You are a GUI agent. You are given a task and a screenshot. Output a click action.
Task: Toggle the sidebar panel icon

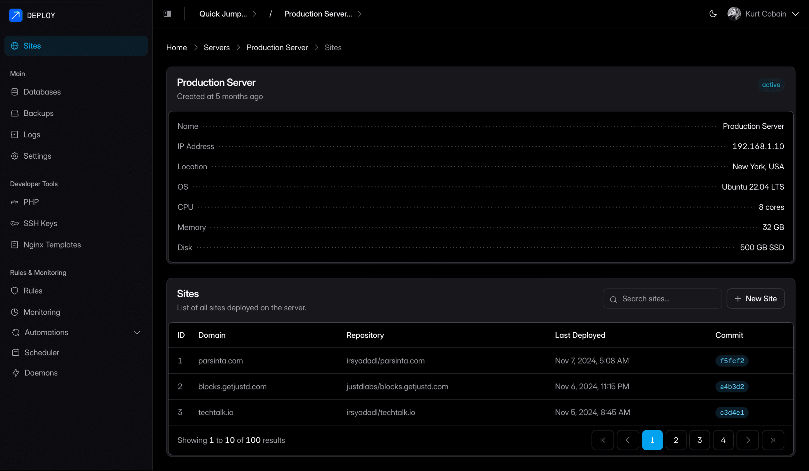[x=167, y=14]
